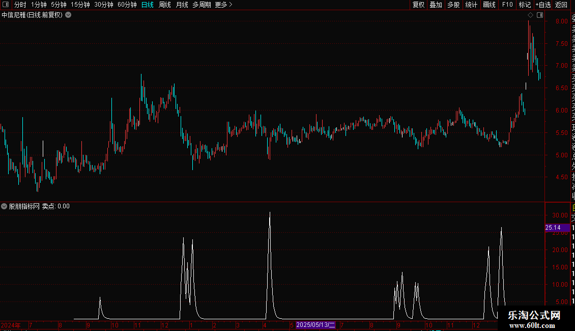Expand the 更多 periods menu
This screenshot has width=575, height=331.
click(224, 5)
